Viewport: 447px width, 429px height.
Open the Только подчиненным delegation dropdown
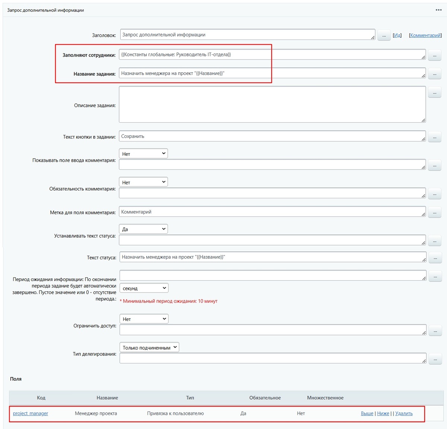[149, 347]
